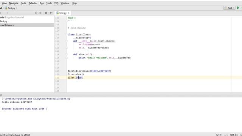Viewport: 242px width, 136px height.
Task: Click line number 108 in the gutter
Action: 57,34
